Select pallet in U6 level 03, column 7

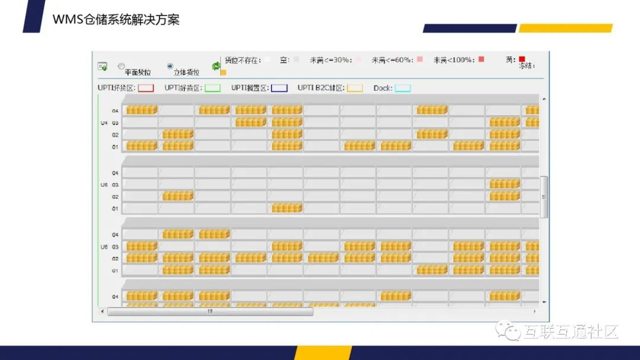360,246
